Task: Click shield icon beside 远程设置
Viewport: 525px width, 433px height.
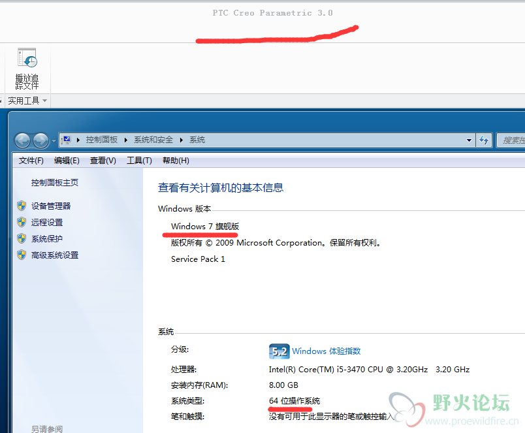Action: coord(22,222)
